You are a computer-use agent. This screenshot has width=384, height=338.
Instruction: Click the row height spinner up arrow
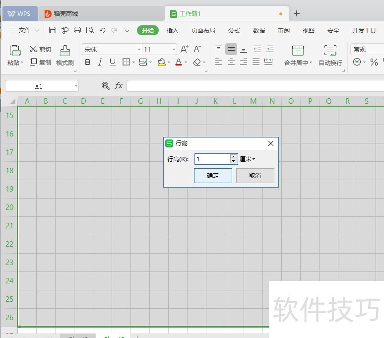pyautogui.click(x=234, y=156)
